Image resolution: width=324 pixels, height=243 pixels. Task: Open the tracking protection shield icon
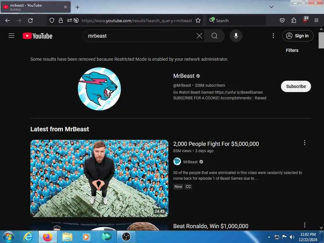tap(52, 20)
